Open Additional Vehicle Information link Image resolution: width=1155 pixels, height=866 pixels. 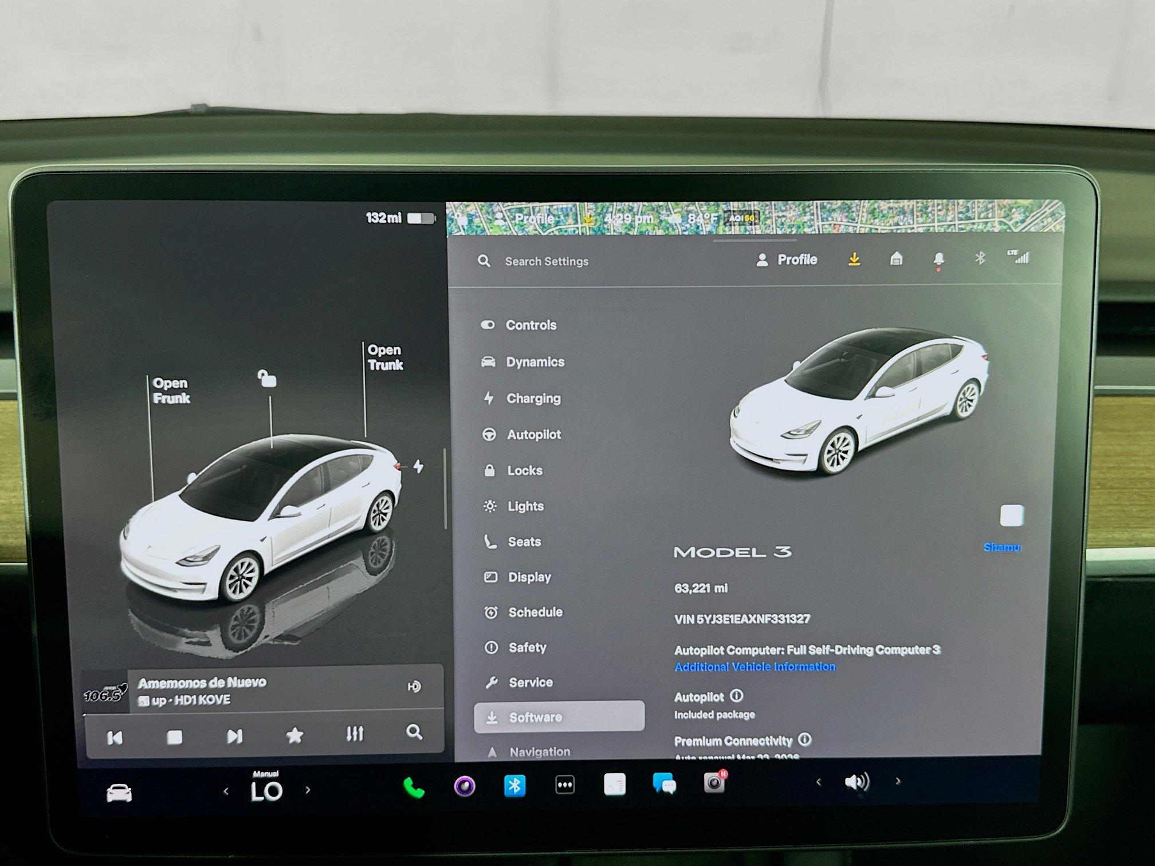[755, 666]
